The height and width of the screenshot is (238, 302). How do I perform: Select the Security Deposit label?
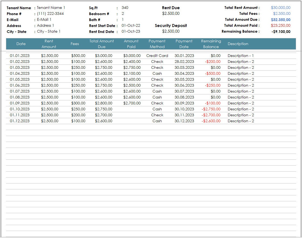[171, 26]
